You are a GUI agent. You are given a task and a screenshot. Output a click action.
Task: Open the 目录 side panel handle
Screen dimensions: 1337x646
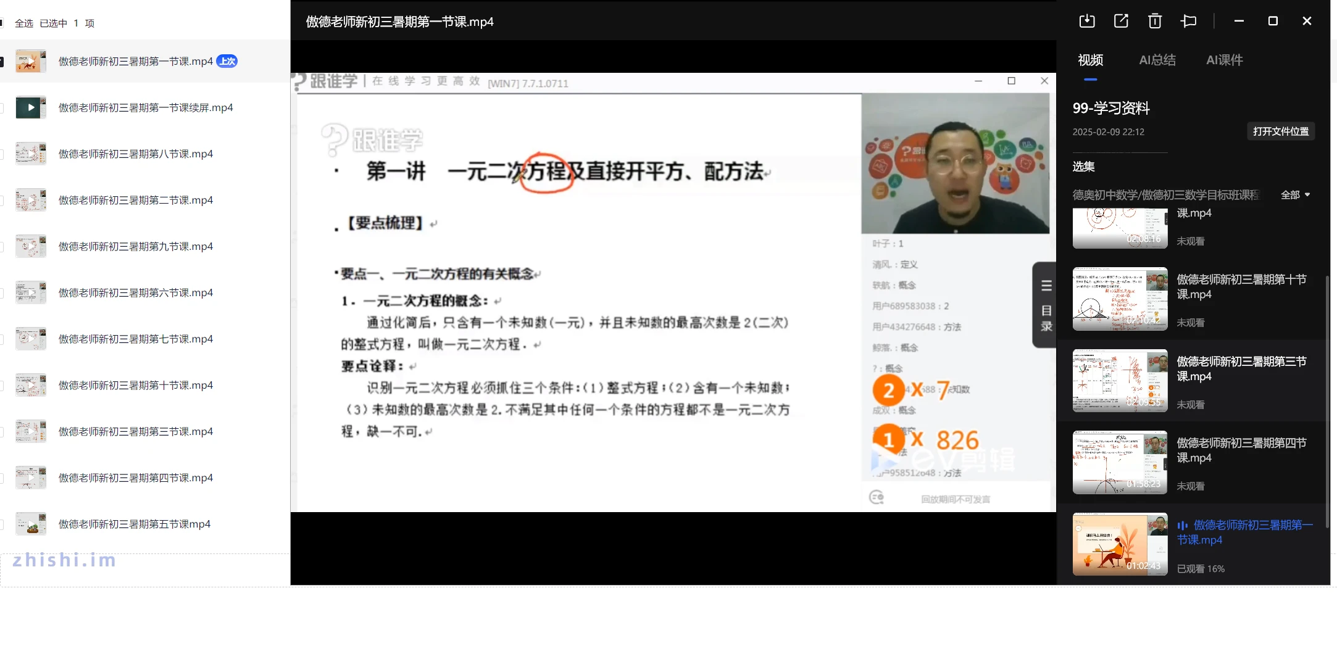pos(1046,305)
